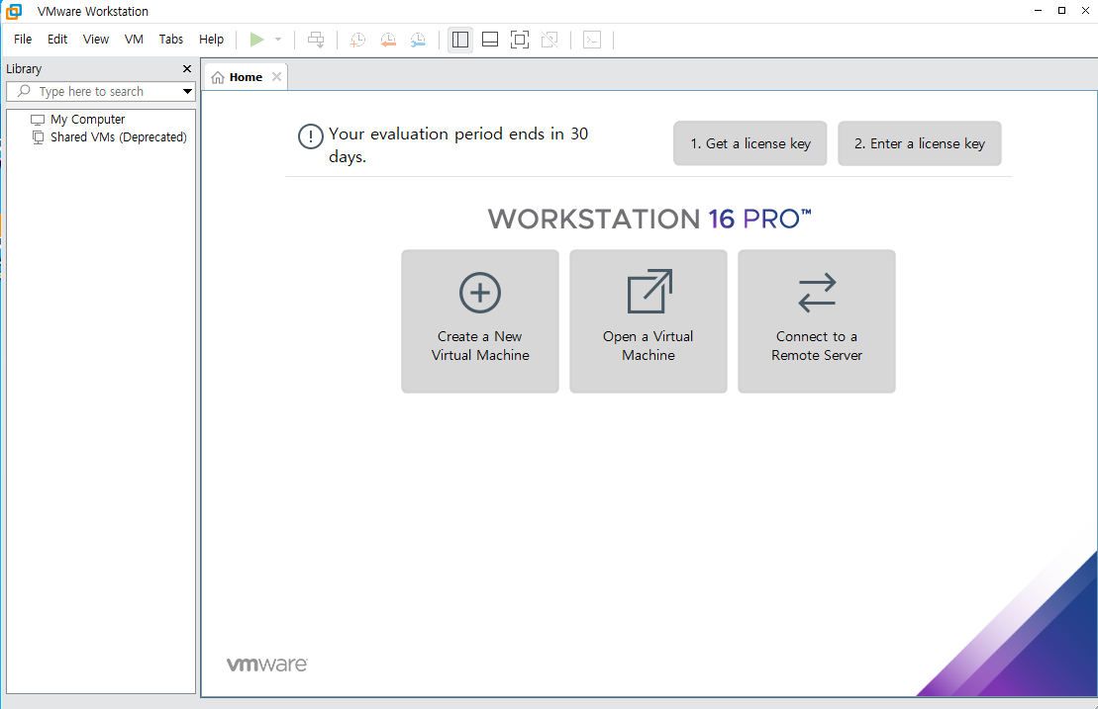The height and width of the screenshot is (709, 1098).
Task: Open the VM menu
Action: [x=134, y=40]
